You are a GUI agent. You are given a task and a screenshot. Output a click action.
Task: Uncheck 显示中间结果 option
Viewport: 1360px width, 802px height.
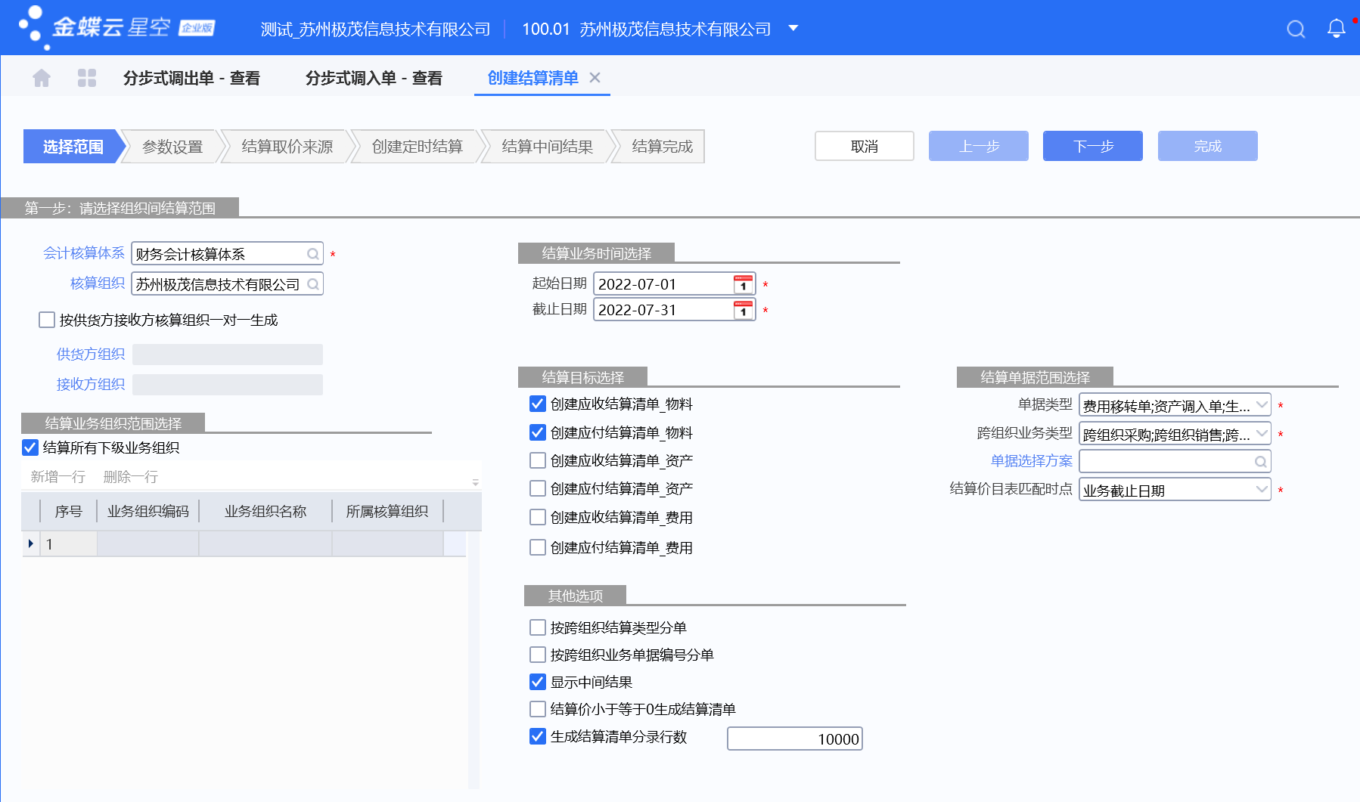point(538,682)
